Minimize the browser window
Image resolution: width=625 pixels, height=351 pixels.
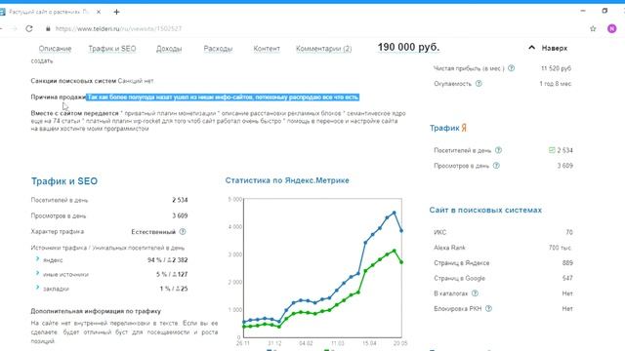coord(583,11)
